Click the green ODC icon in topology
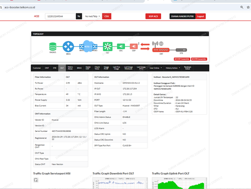This screenshot has width=251, height=189. coord(121,46)
